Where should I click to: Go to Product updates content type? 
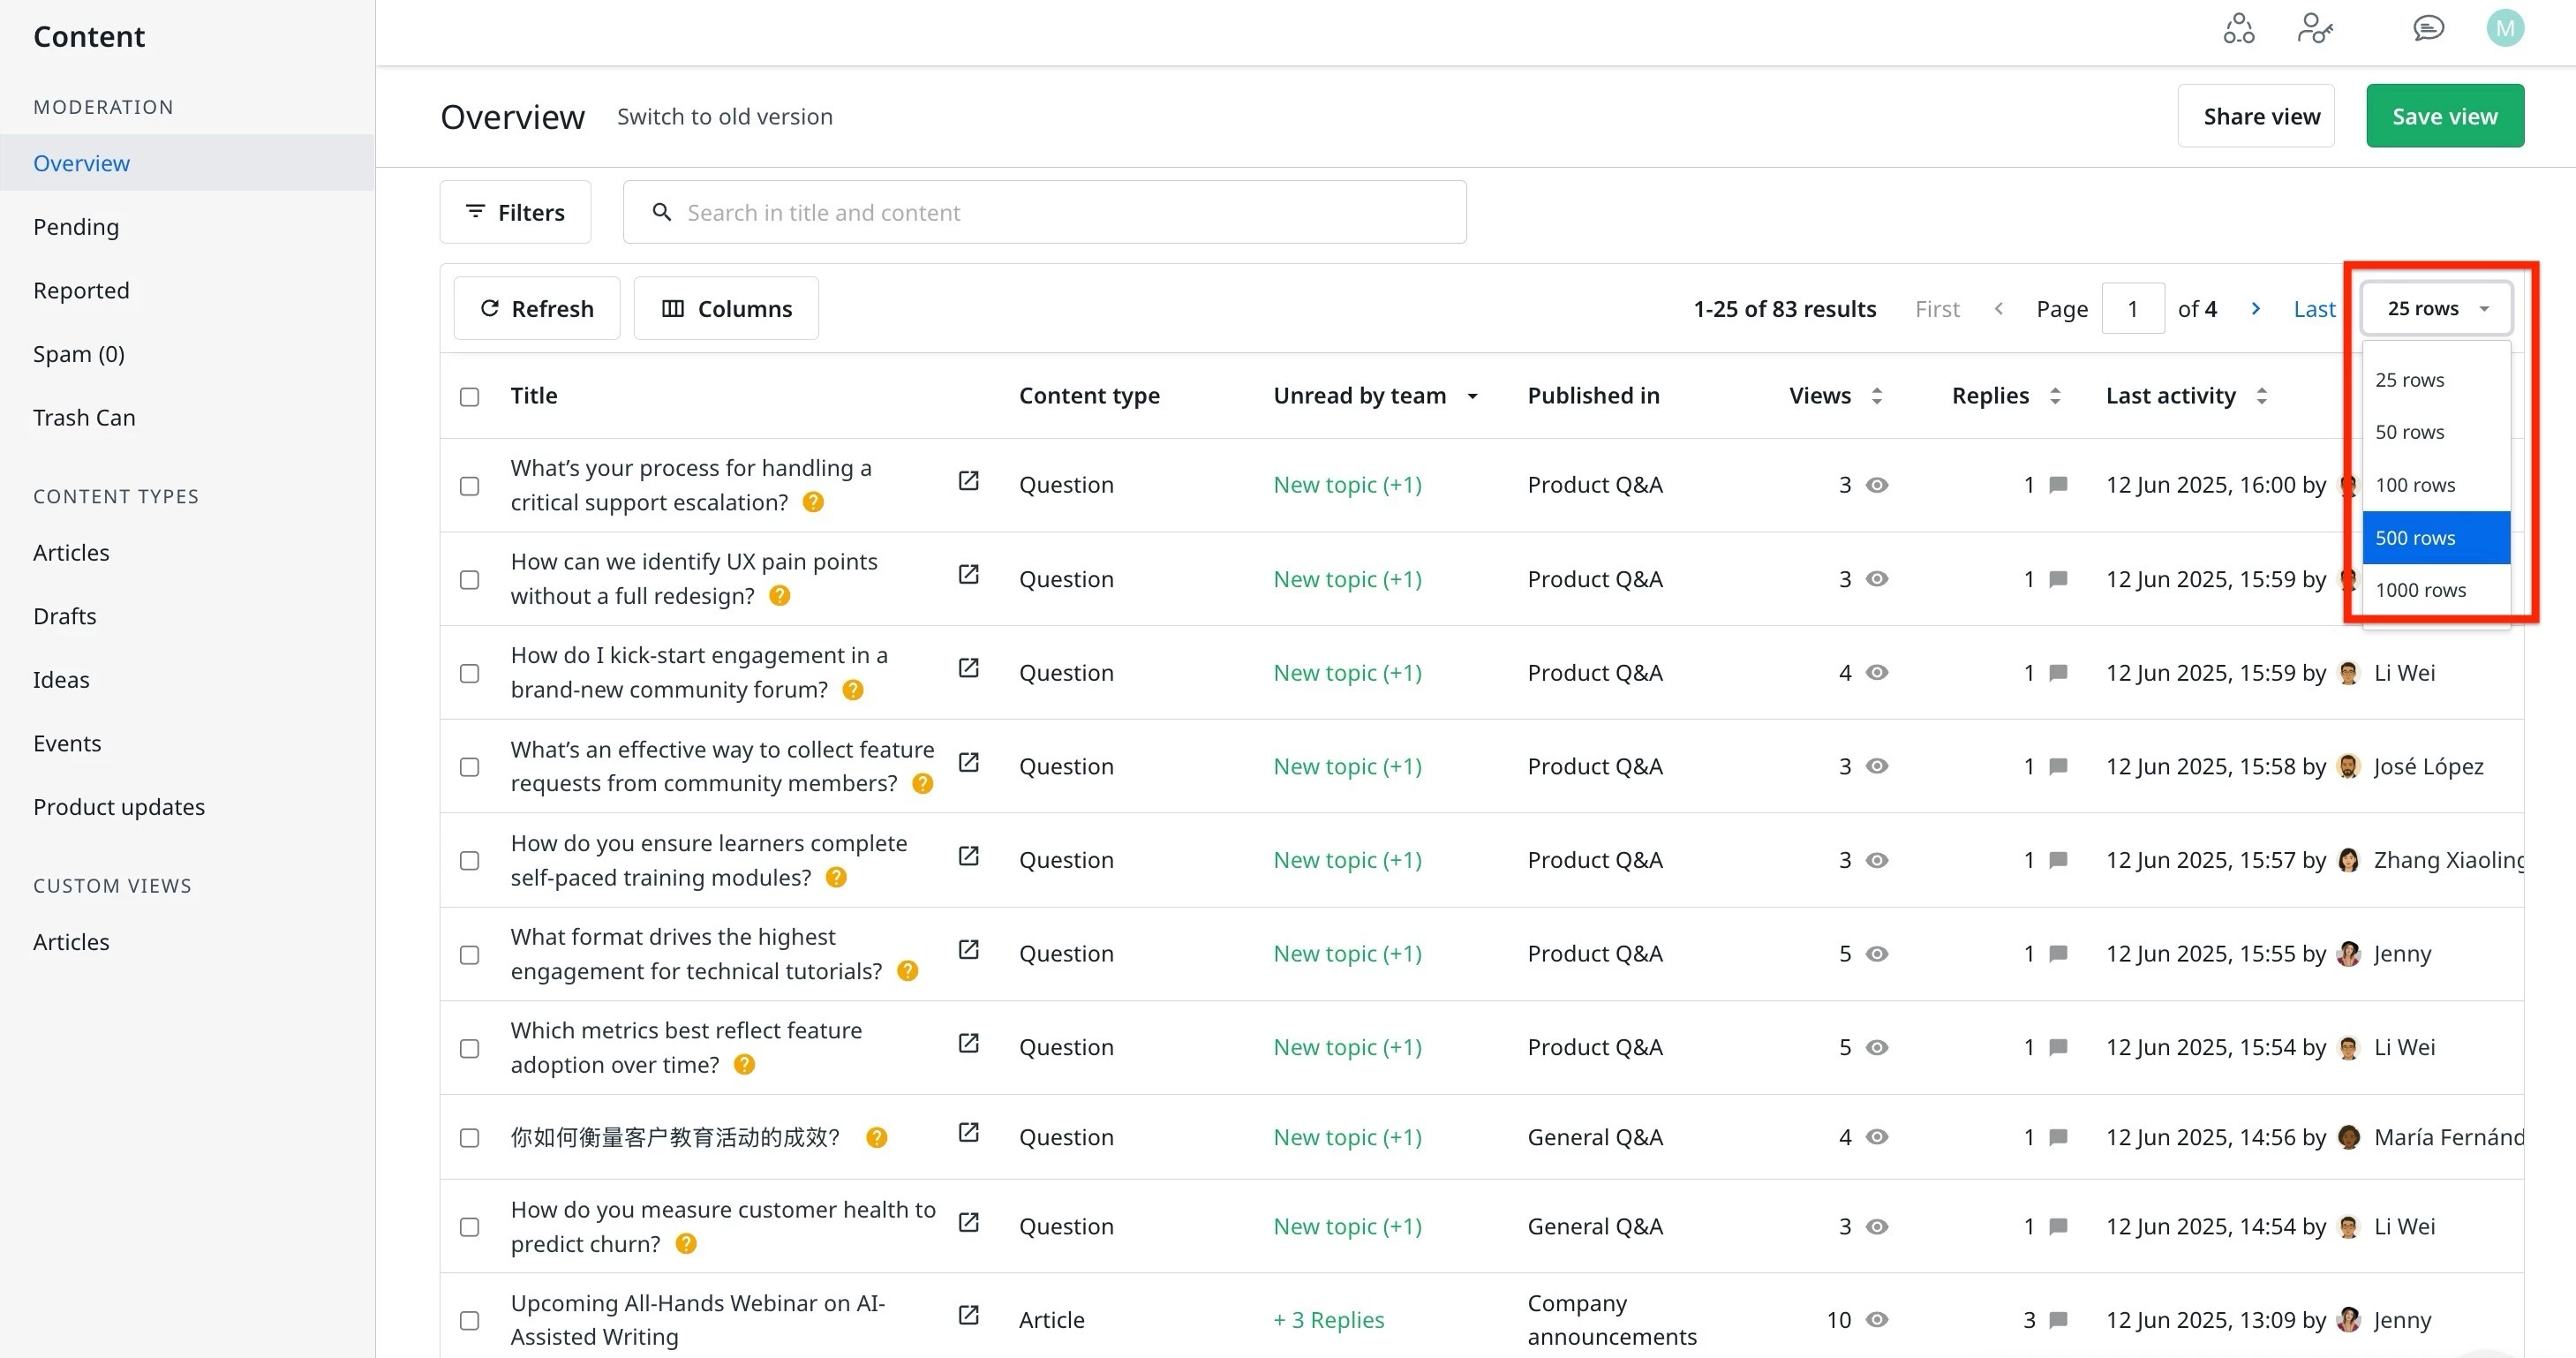click(x=119, y=807)
